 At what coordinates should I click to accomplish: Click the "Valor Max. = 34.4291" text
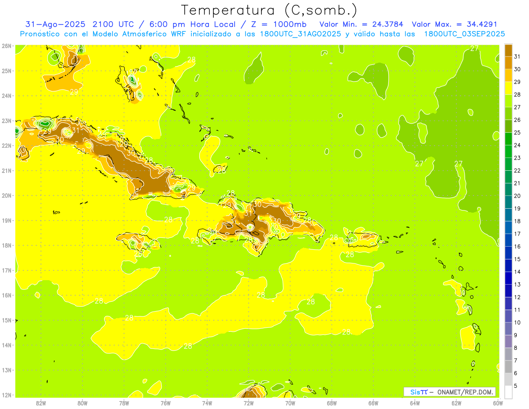pyautogui.click(x=454, y=24)
